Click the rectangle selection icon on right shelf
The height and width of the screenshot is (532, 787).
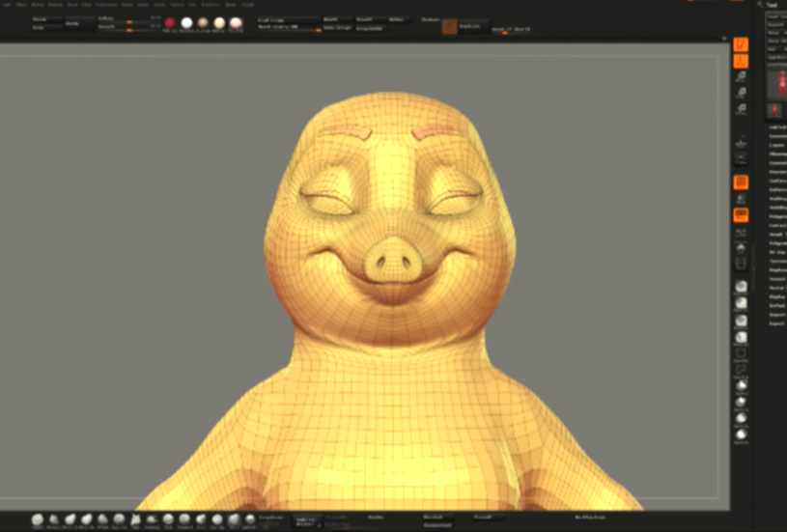(x=741, y=353)
